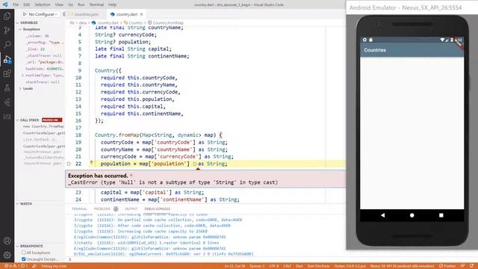The height and width of the screenshot is (269, 478).
Task: Select the Run and Debug view icon
Action: click(x=7, y=59)
